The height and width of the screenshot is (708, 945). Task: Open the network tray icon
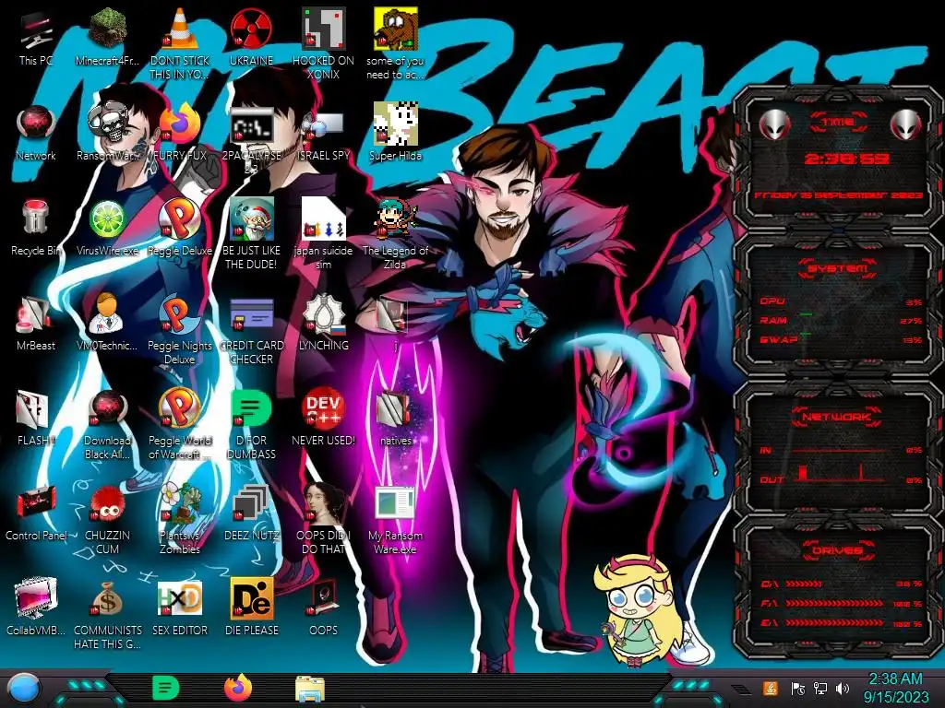coord(820,688)
